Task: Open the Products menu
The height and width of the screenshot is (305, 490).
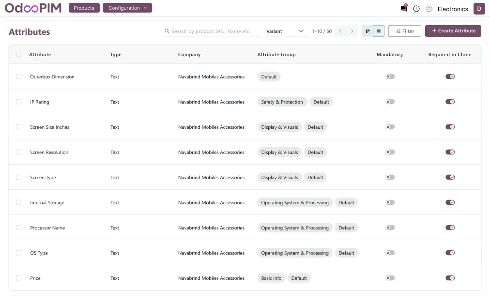Action: pyautogui.click(x=84, y=8)
